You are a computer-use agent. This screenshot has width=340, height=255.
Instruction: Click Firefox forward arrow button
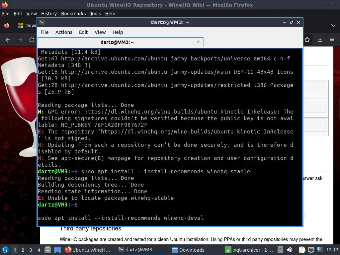click(20, 40)
